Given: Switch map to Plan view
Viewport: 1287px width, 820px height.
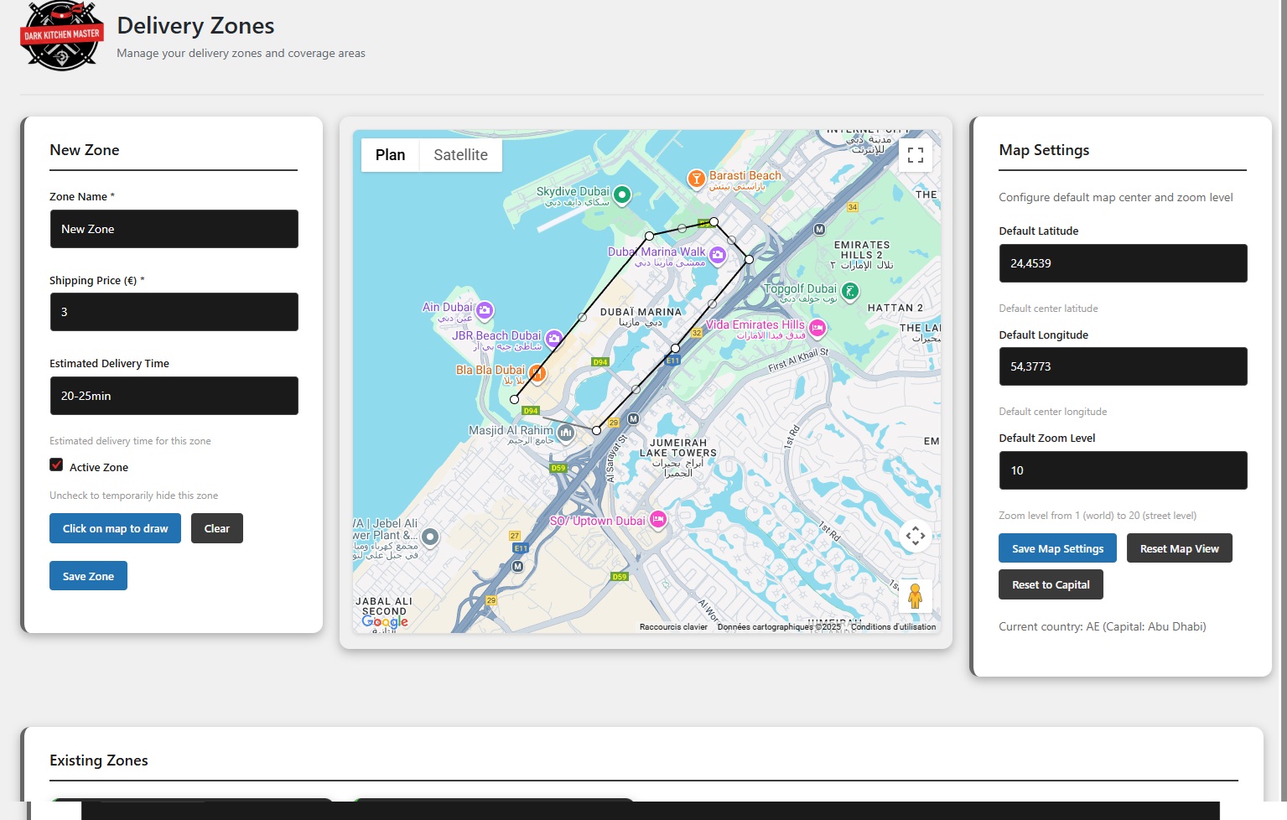Looking at the screenshot, I should (390, 155).
